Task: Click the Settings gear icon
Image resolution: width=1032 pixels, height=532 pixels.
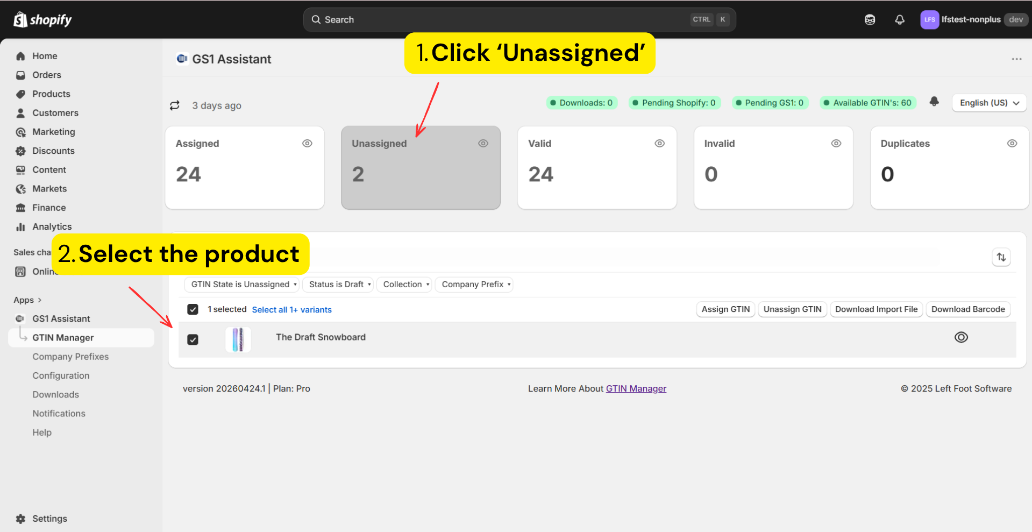Action: pyautogui.click(x=21, y=519)
